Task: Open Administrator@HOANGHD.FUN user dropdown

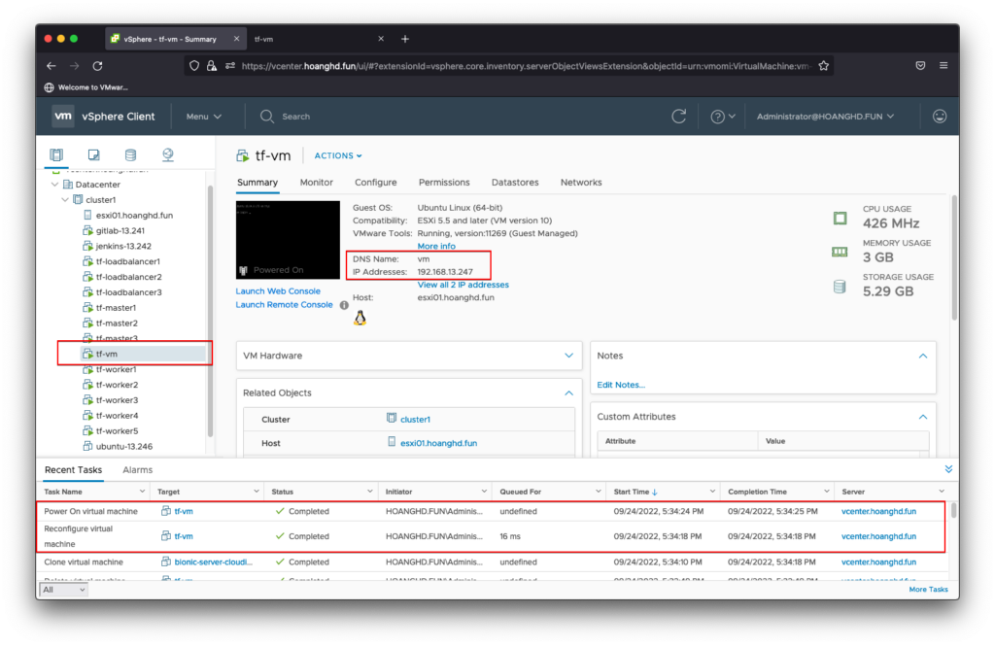Action: coord(825,117)
